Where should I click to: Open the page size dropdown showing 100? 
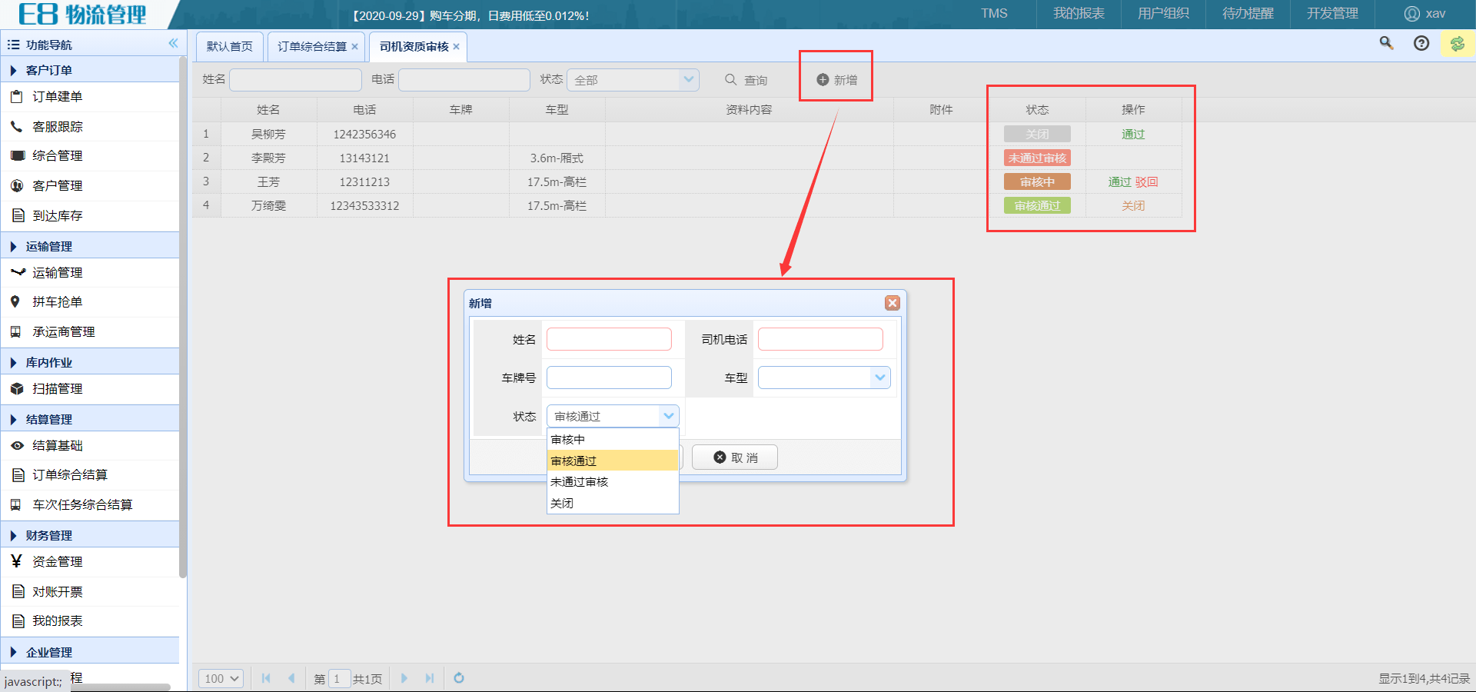click(x=221, y=678)
